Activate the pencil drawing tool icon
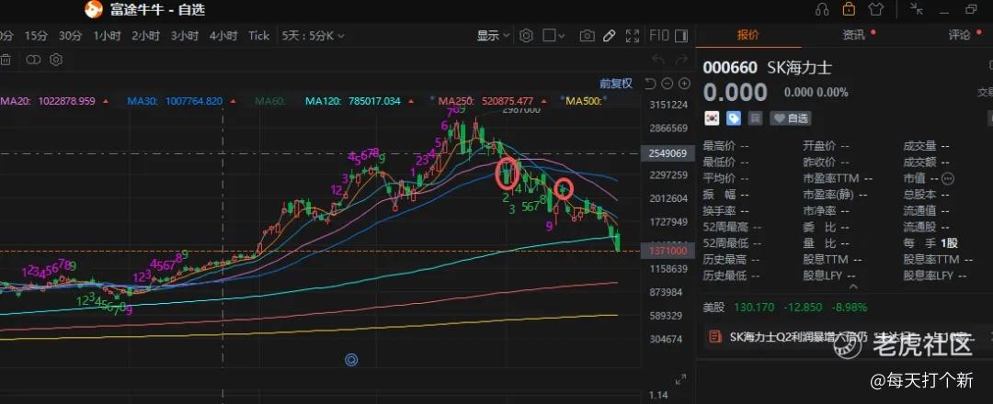This screenshot has height=404, width=993. (610, 36)
